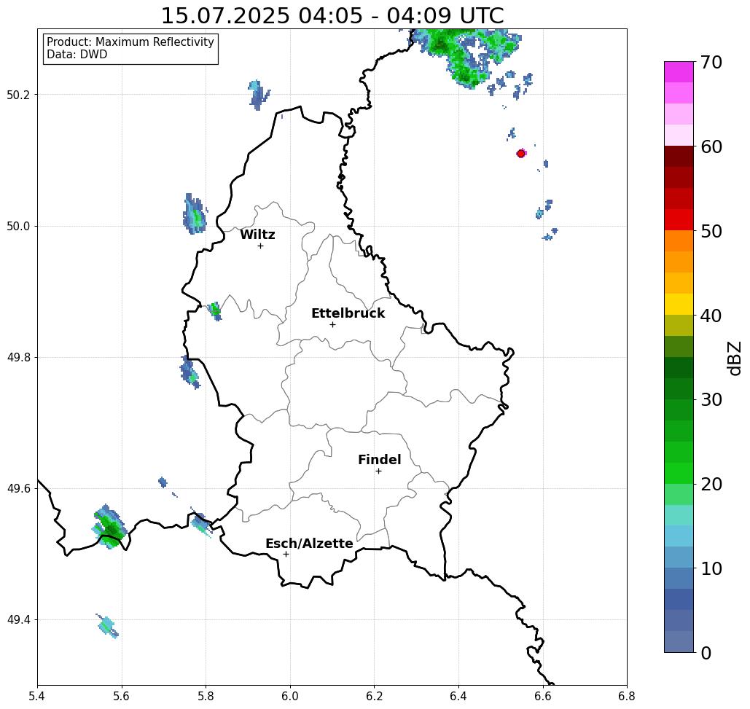Click the latitude tick label '49.6'
750x709 pixels.
[x=18, y=489]
